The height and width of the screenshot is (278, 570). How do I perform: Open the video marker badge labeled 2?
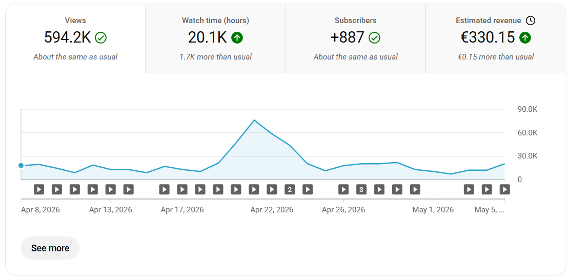290,189
